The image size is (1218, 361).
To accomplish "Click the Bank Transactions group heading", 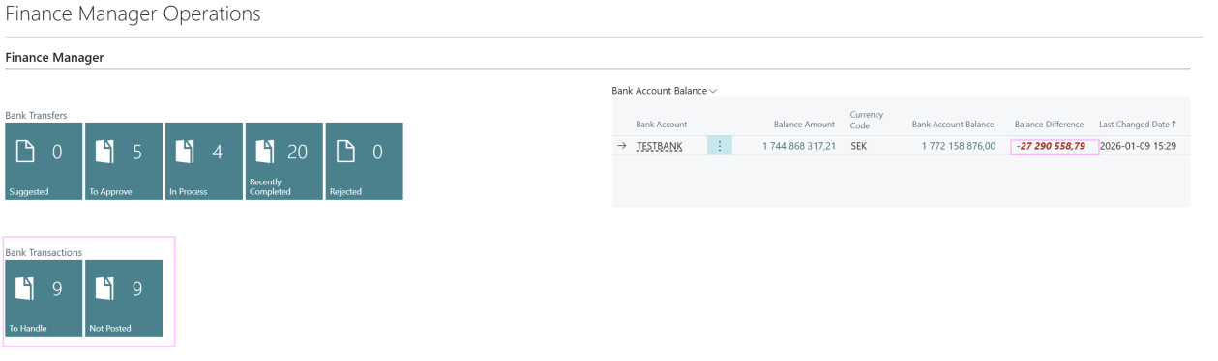I will pyautogui.click(x=44, y=252).
